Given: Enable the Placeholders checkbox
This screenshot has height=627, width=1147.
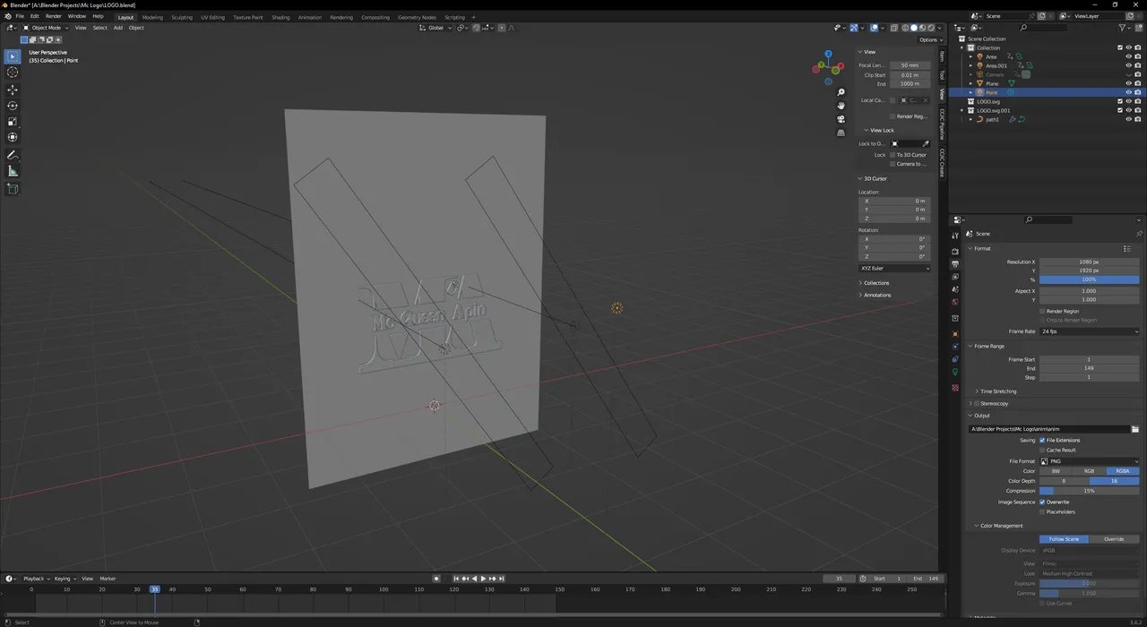Looking at the screenshot, I should pyautogui.click(x=1043, y=511).
